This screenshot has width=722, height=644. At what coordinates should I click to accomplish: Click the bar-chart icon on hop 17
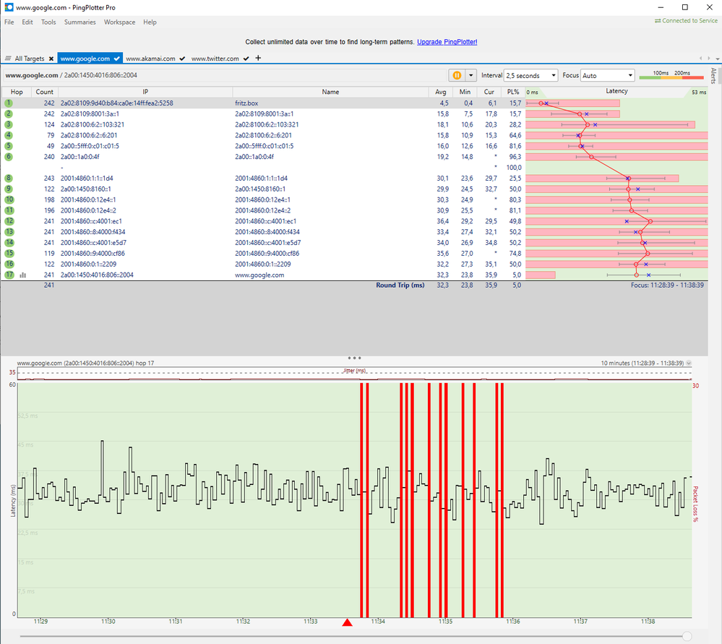click(x=22, y=275)
